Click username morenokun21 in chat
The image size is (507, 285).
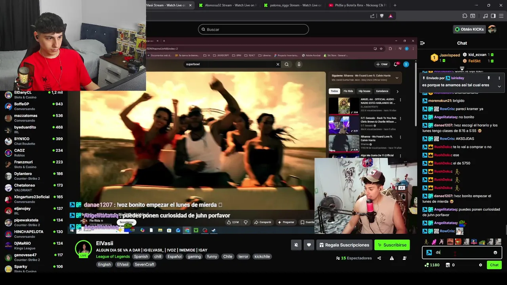[x=440, y=101]
